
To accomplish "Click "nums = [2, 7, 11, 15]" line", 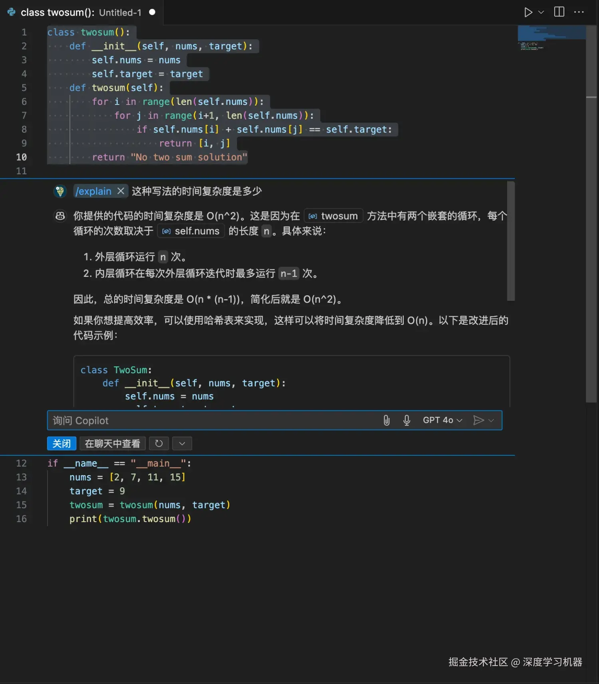I will 127,477.
